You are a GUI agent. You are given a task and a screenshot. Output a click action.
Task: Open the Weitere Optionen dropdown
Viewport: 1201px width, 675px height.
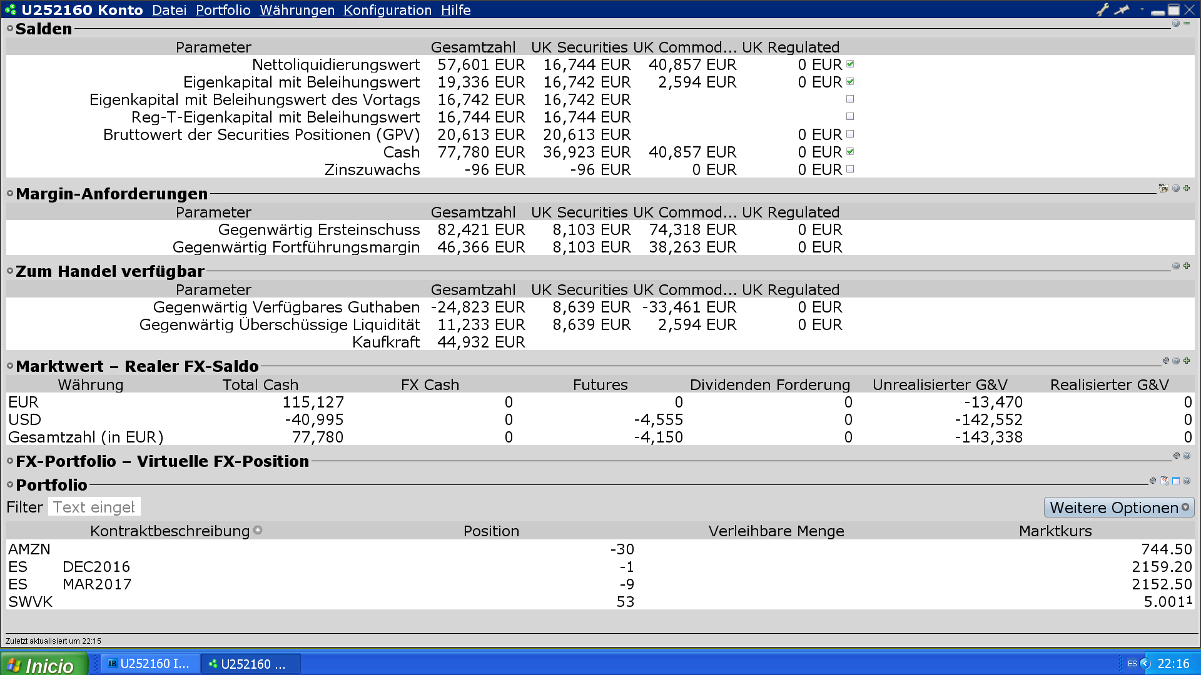[1118, 507]
